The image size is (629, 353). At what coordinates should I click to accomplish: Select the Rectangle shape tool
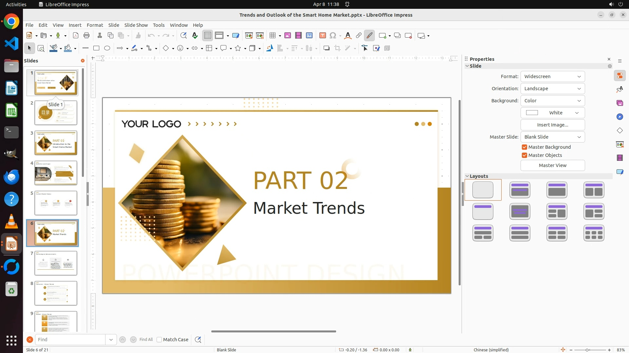point(96,48)
